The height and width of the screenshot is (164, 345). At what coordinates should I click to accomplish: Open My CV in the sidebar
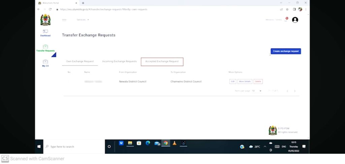pos(45,63)
